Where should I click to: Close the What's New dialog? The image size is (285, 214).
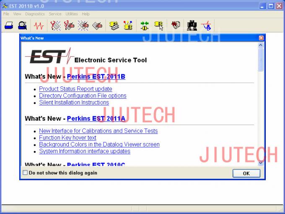pos(261,38)
